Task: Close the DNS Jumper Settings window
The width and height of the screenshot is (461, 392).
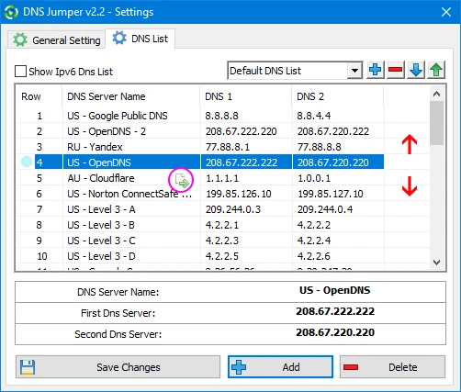Action: pos(445,12)
